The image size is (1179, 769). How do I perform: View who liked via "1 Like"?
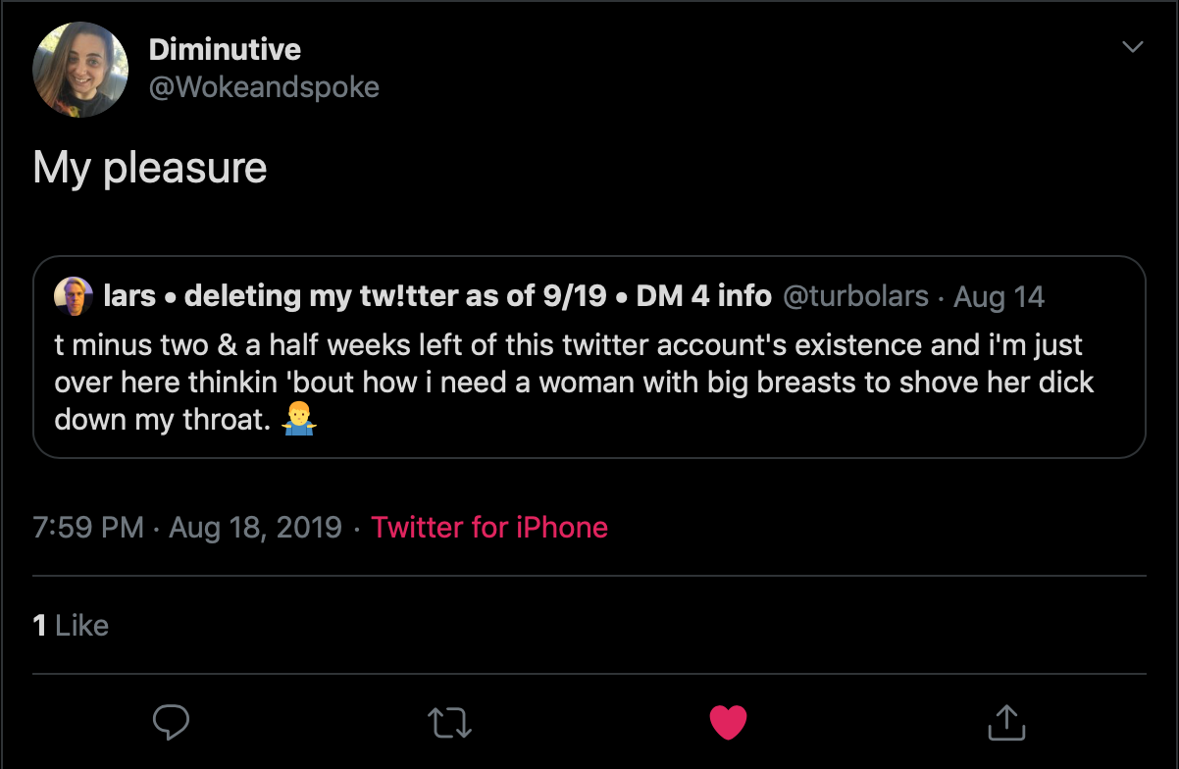point(71,626)
